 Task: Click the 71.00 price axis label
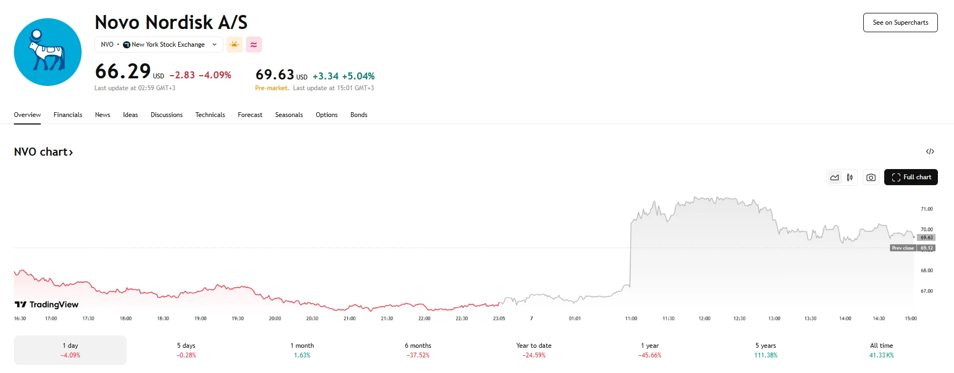927,209
